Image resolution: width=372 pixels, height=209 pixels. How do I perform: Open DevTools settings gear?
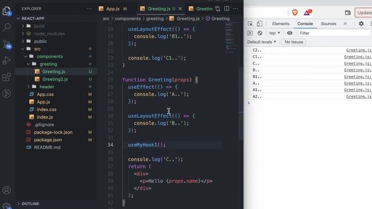click(361, 24)
